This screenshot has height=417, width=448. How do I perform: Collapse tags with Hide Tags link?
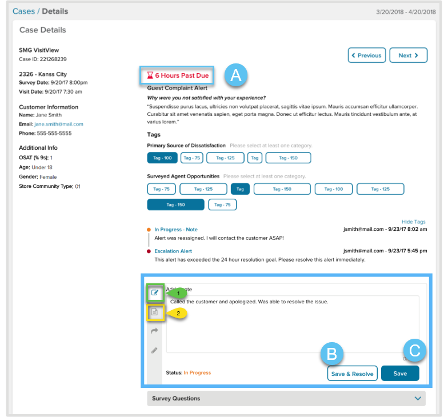(413, 222)
